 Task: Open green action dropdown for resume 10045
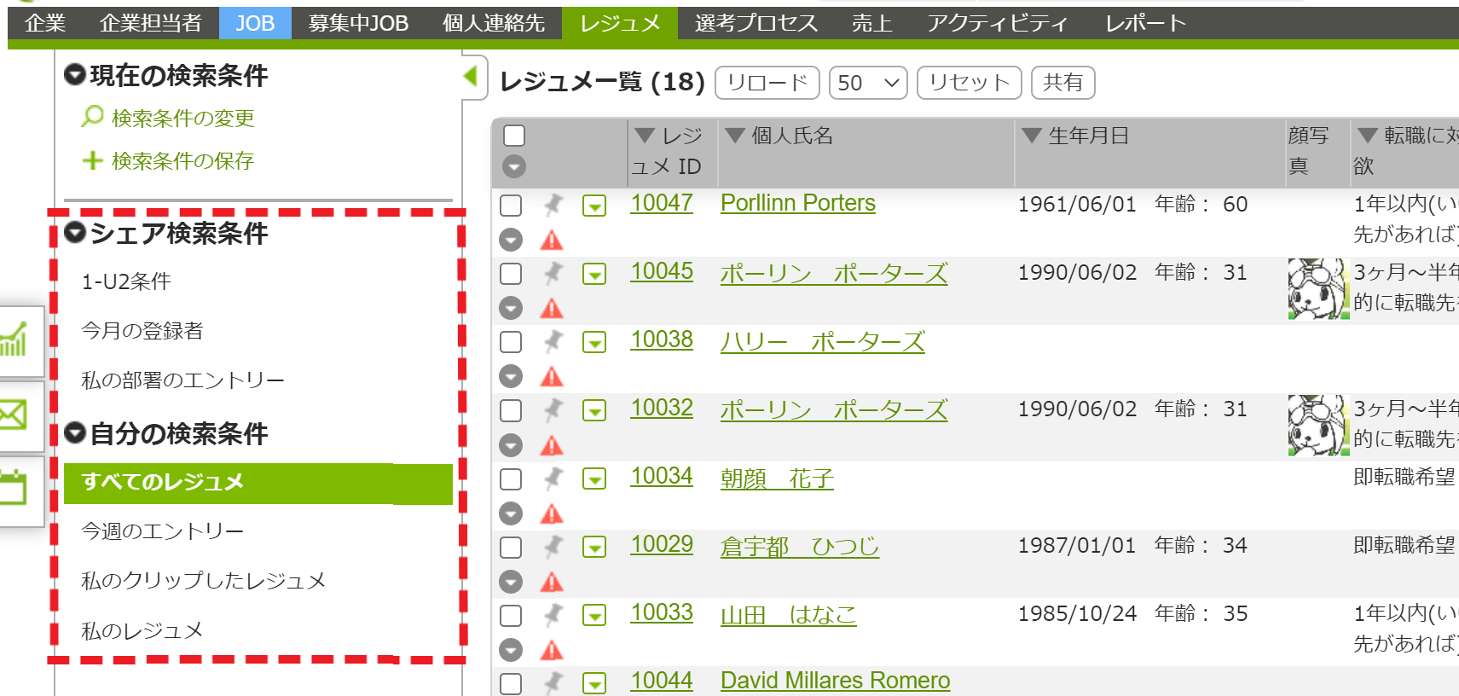coord(594,274)
